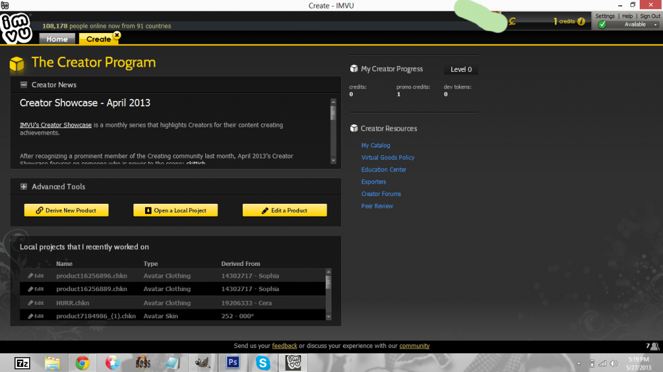Open the Available status dropdown
Screen dimensions: 663x372
tap(655, 25)
